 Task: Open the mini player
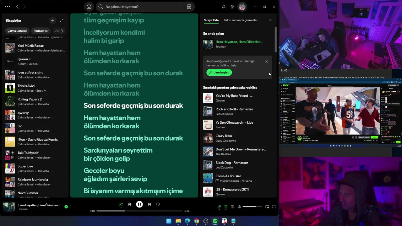[267, 207]
